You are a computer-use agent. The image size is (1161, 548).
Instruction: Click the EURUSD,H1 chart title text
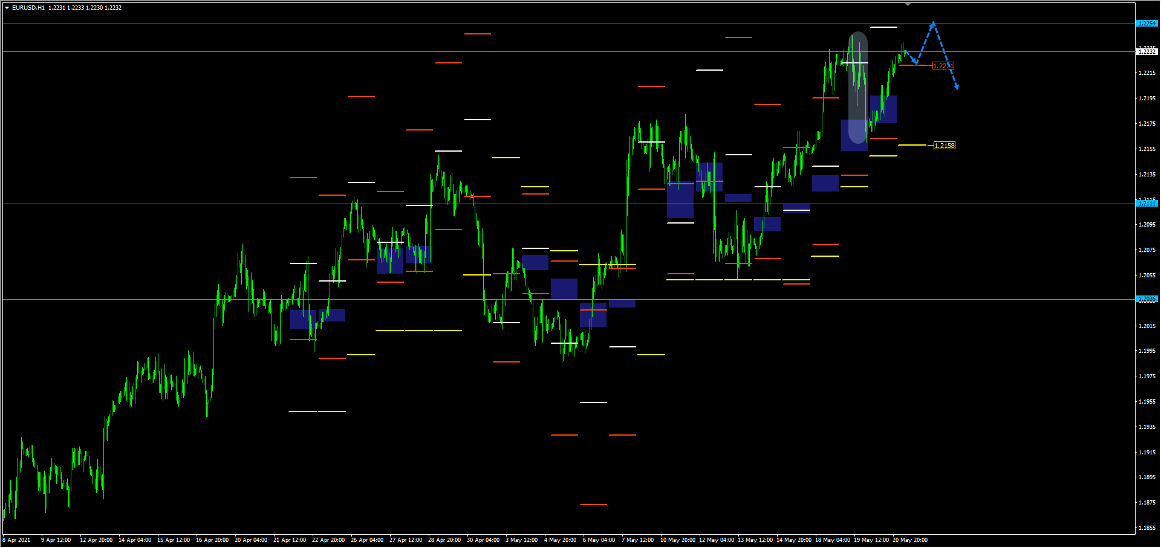(28, 8)
